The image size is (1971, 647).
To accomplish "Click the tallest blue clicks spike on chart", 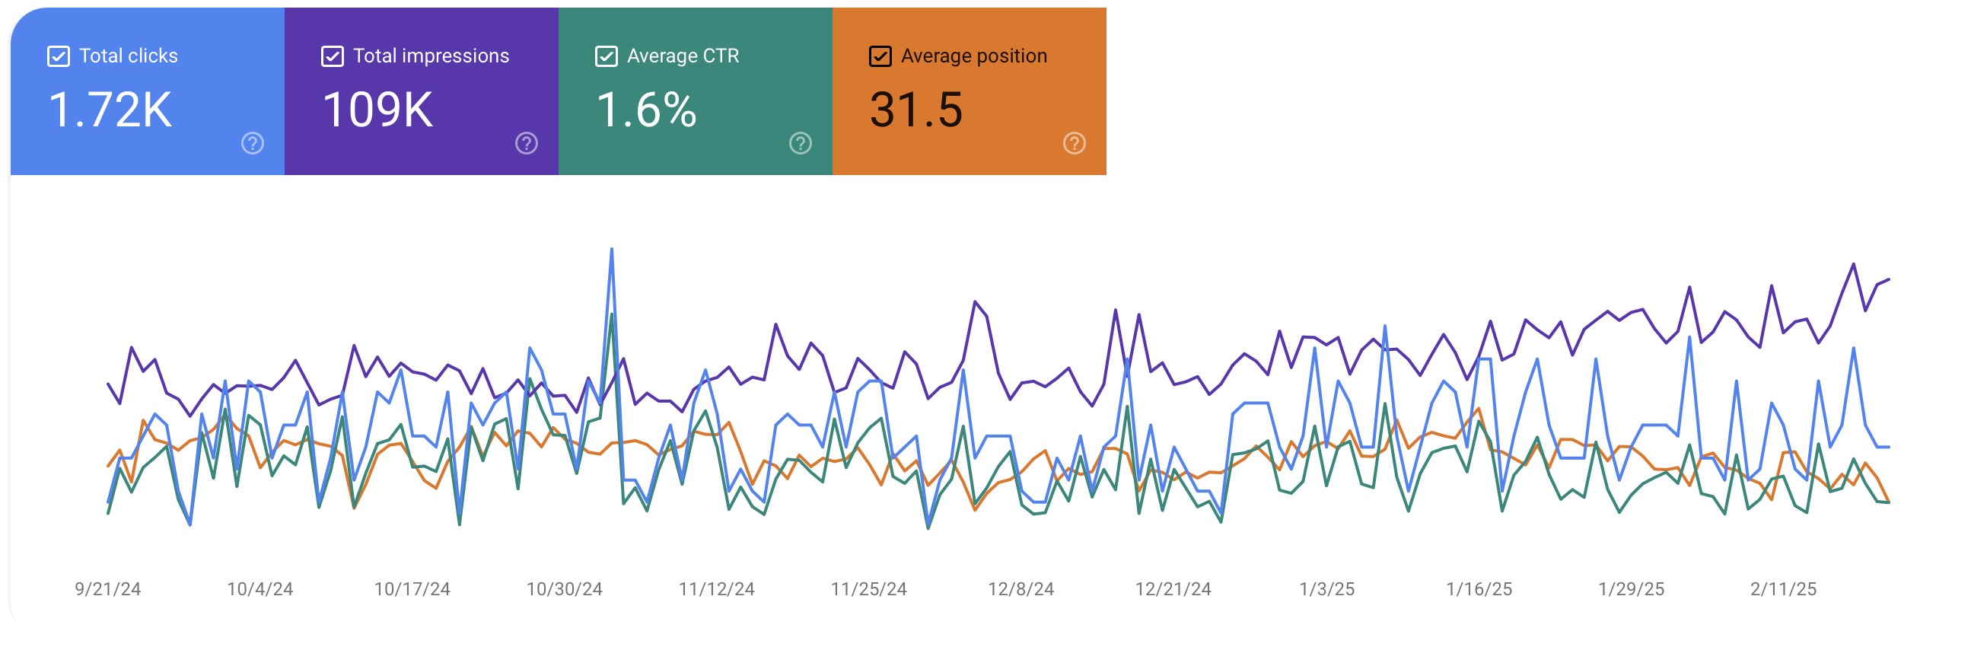I will click(x=611, y=250).
